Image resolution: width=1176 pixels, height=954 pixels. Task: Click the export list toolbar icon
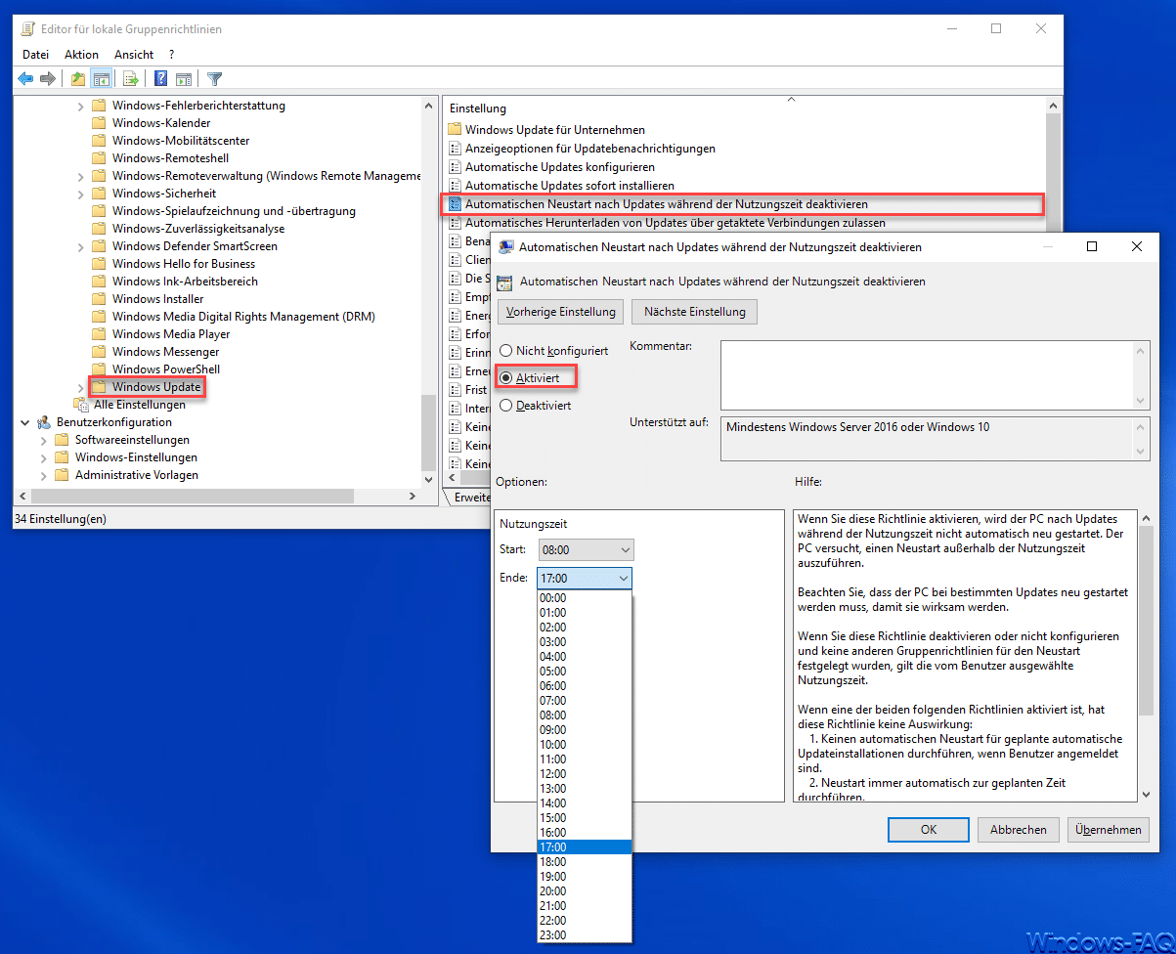(130, 78)
